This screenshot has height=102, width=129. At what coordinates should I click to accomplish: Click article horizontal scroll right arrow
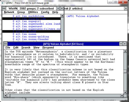pyautogui.click(x=122, y=96)
